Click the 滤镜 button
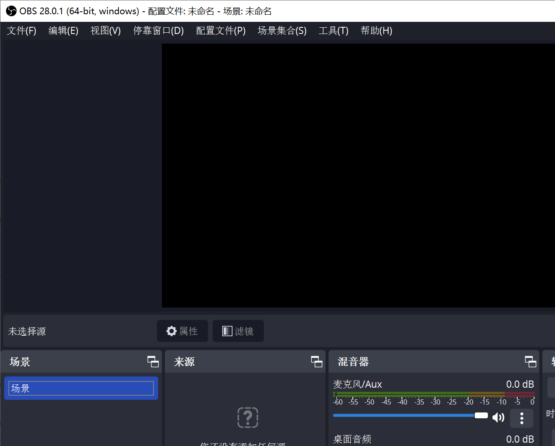The height and width of the screenshot is (446, 555). click(238, 331)
